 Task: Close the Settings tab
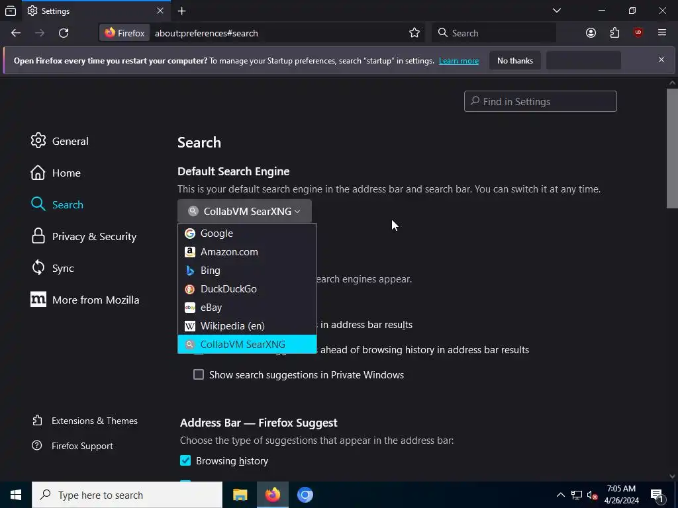click(x=160, y=11)
